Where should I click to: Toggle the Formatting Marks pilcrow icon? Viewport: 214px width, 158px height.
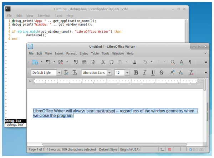click(190, 62)
